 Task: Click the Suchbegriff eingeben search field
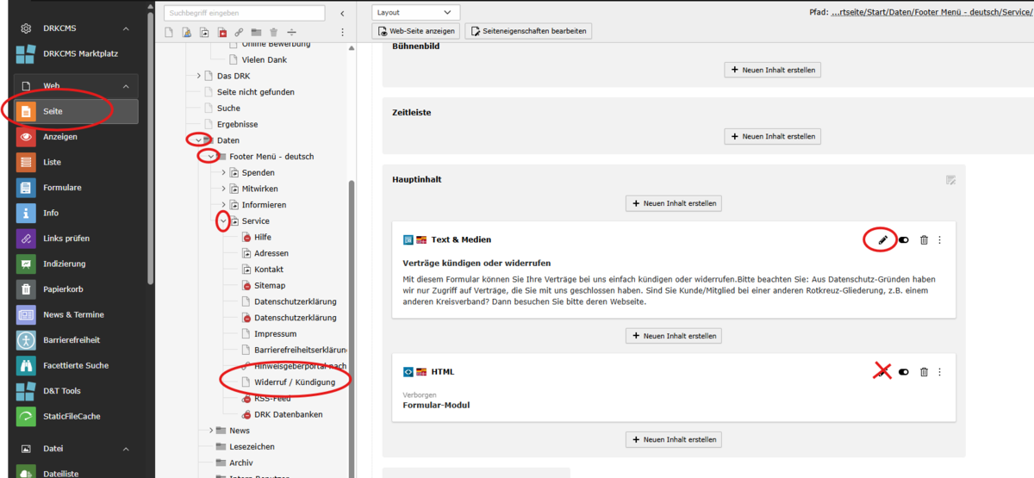pos(246,13)
